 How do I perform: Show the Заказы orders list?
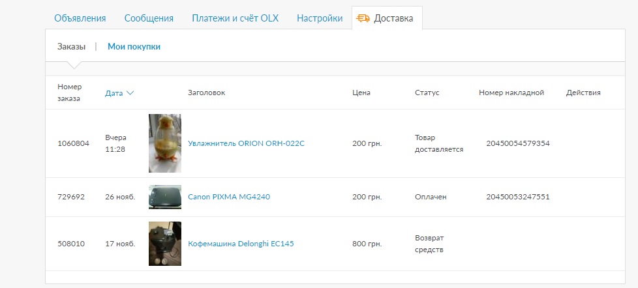pyautogui.click(x=71, y=46)
